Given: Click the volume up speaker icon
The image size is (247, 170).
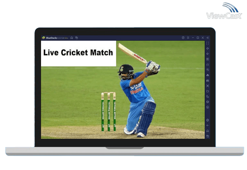Looking at the screenshot, I should [208, 48].
